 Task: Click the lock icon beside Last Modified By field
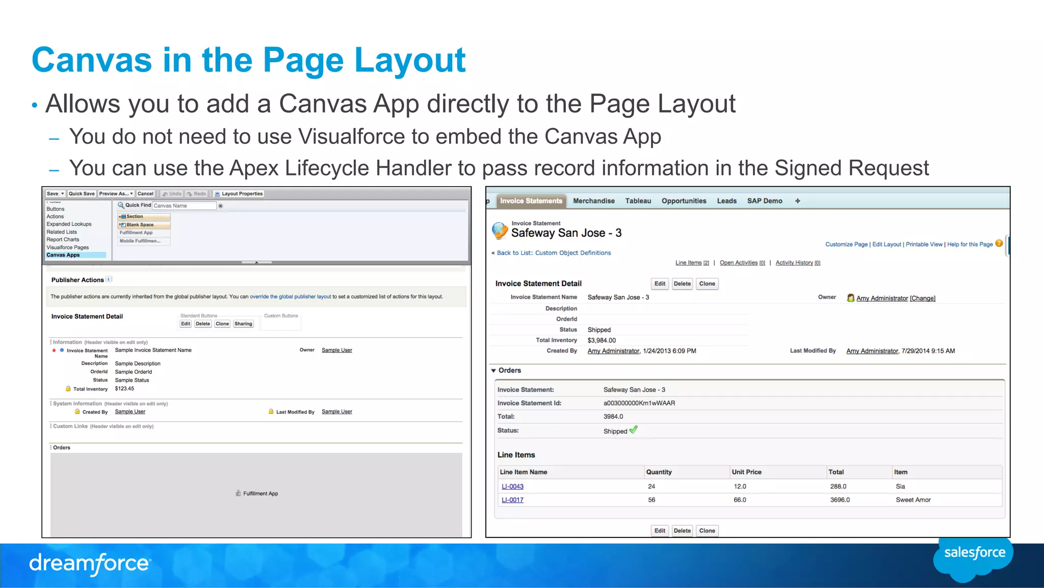[x=271, y=412]
